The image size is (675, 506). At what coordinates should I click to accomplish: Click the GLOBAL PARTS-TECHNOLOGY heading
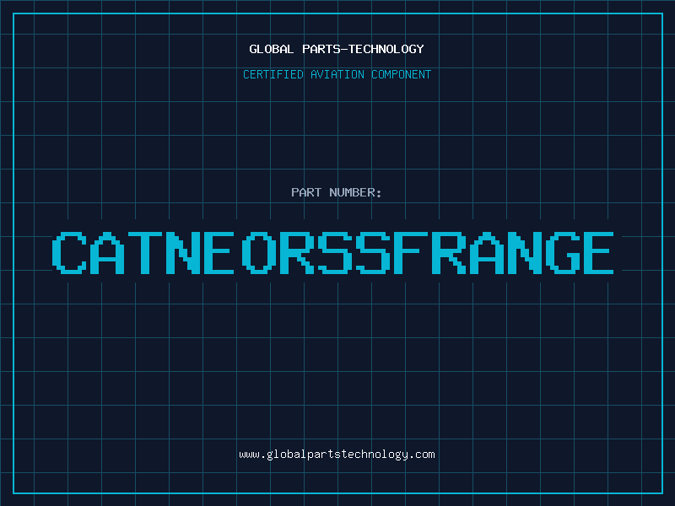point(337,49)
